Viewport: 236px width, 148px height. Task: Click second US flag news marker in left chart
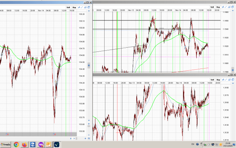54,134
